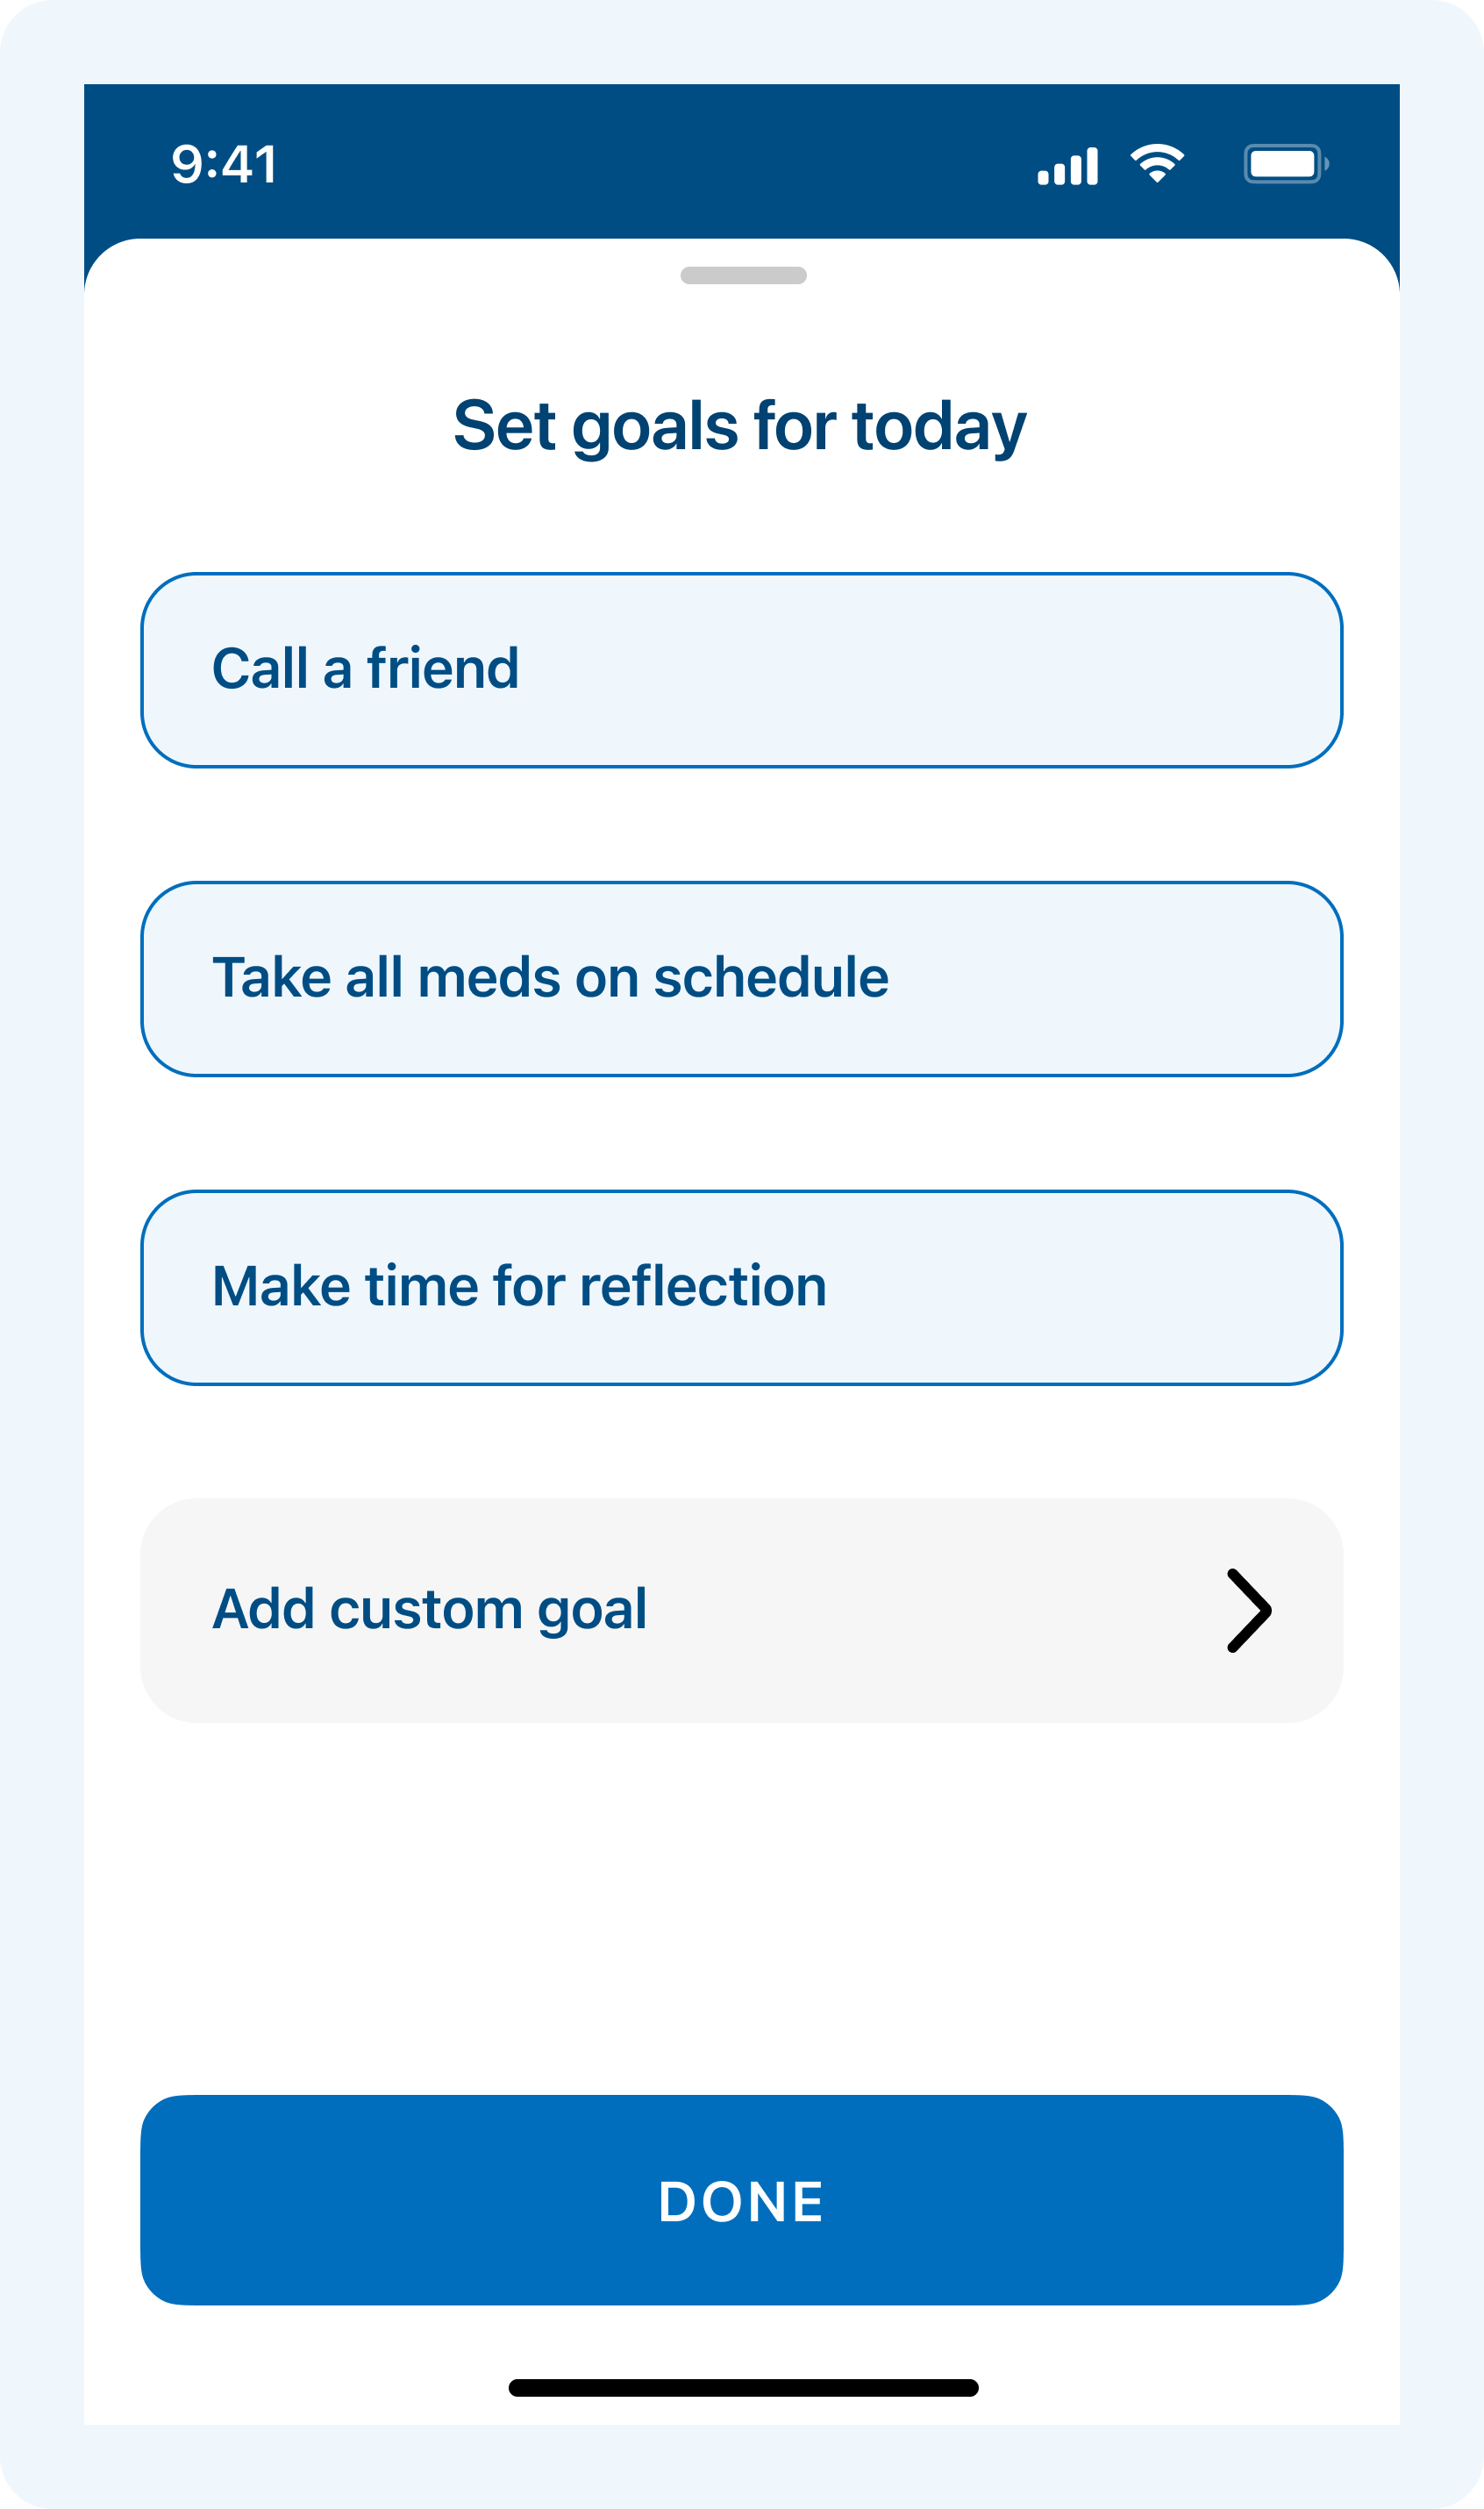Click the word "Make" in the reflection goal

tap(280, 1286)
